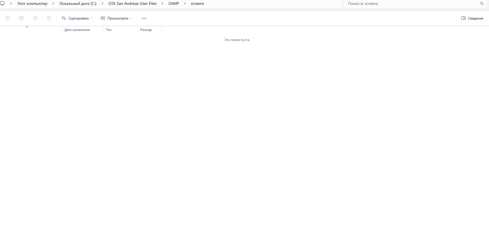This screenshot has height=252, width=489.
Task: Click the Поиск в: screens search field
Action: [x=411, y=3]
